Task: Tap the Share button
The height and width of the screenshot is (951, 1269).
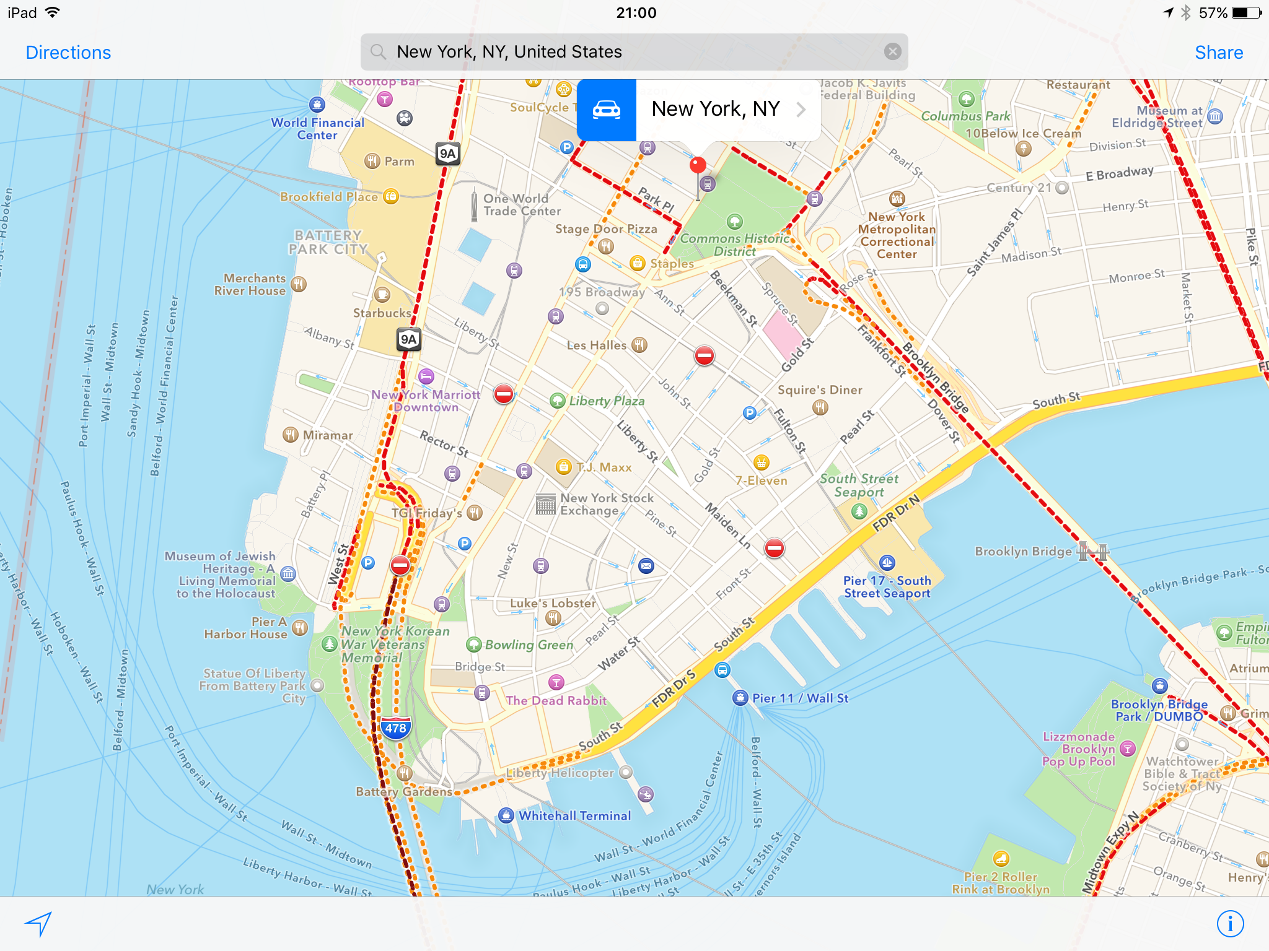Action: [1218, 53]
